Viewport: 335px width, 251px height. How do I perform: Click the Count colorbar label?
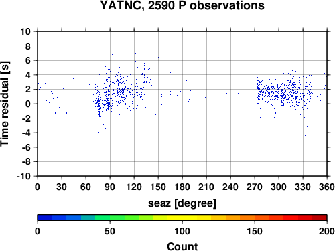[x=182, y=246]
